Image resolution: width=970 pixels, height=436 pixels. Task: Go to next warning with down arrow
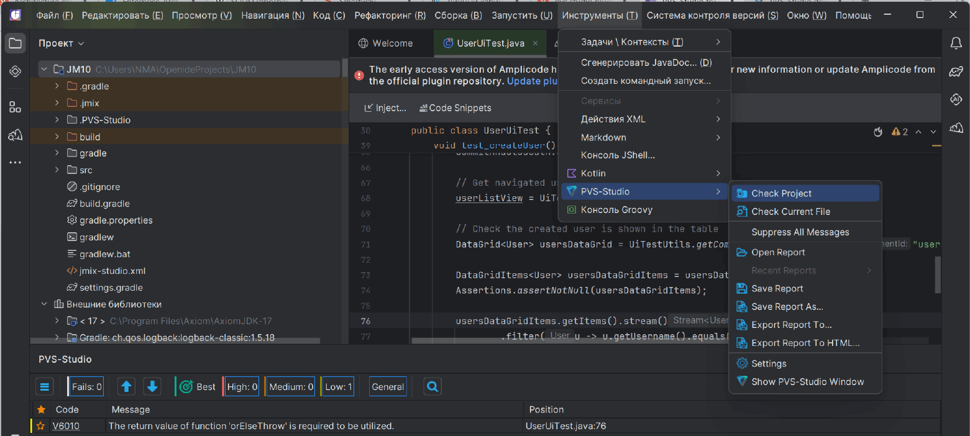click(x=152, y=387)
